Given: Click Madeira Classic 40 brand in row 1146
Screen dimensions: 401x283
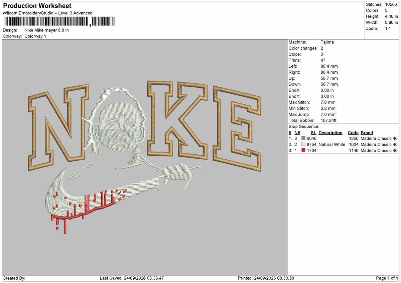Looking at the screenshot, I should point(379,151).
